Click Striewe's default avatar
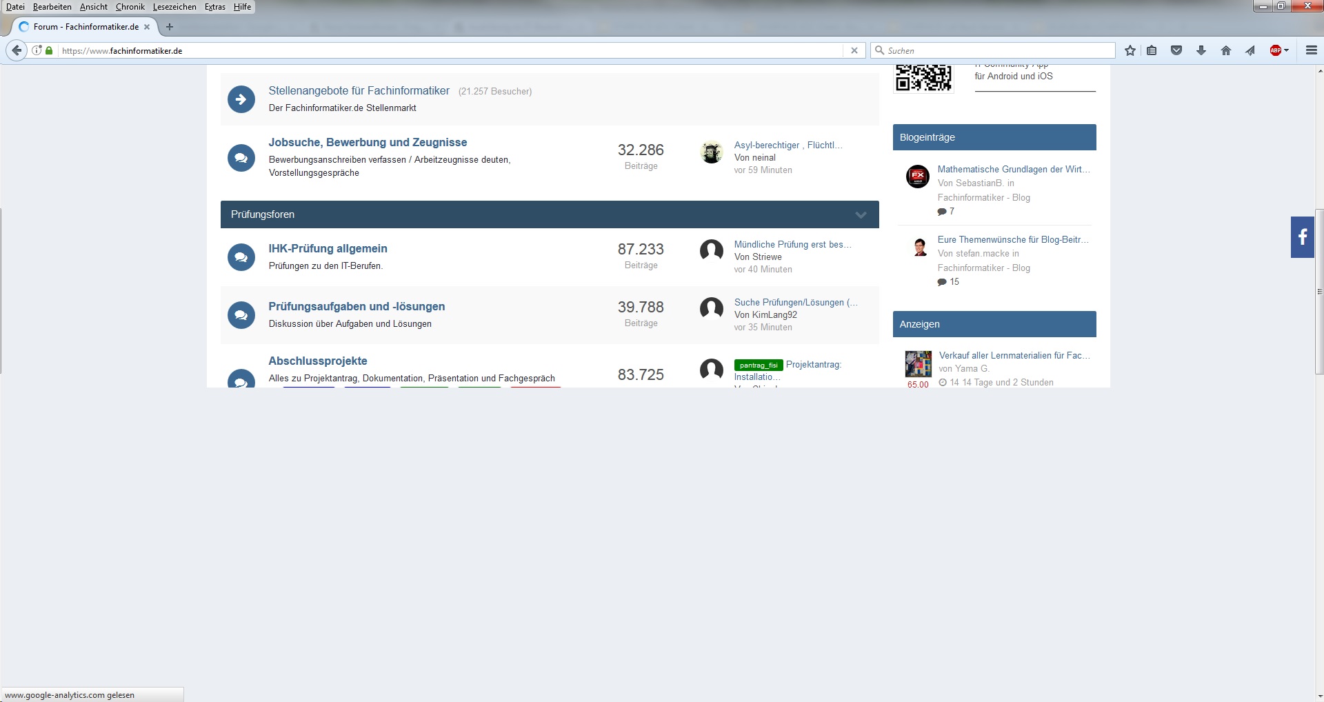This screenshot has width=1324, height=702. 712,251
